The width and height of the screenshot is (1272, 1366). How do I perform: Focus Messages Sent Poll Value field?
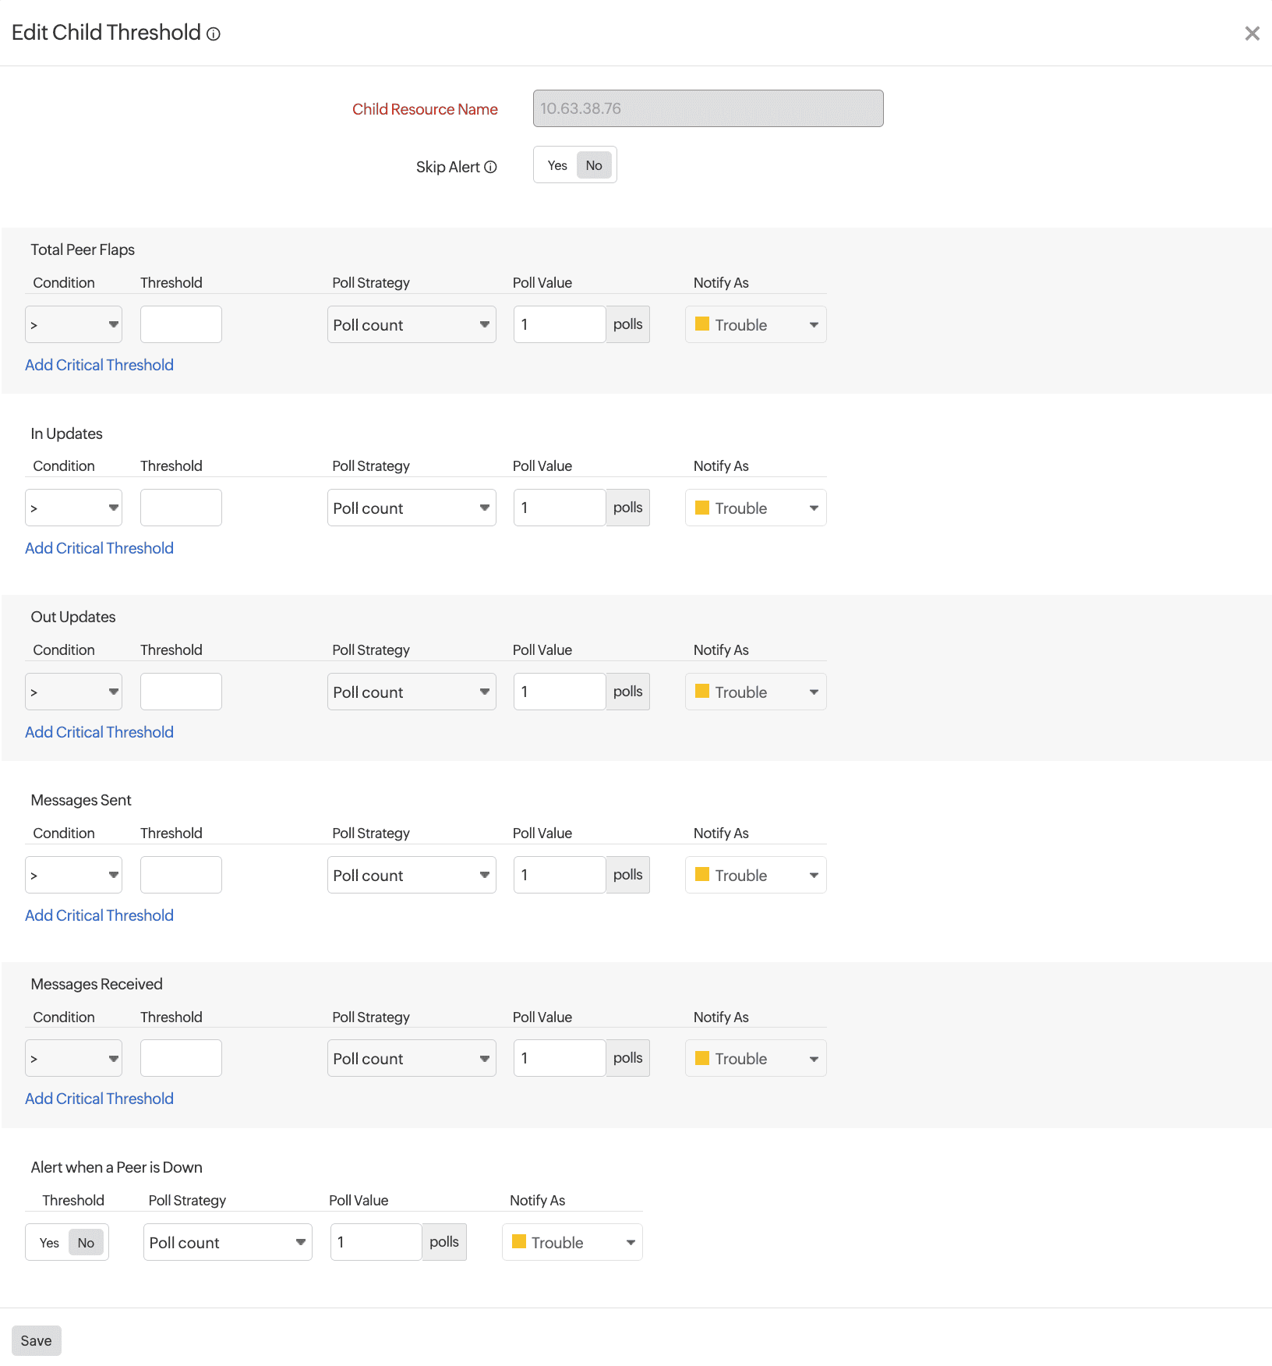[559, 876]
